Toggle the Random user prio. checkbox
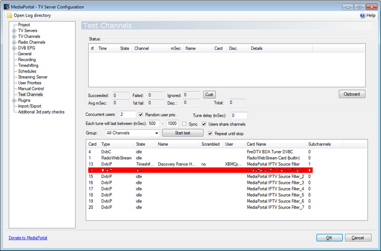This screenshot has height=251, width=381. (140, 114)
